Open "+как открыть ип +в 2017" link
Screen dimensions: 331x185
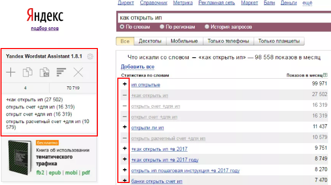pos(159,149)
